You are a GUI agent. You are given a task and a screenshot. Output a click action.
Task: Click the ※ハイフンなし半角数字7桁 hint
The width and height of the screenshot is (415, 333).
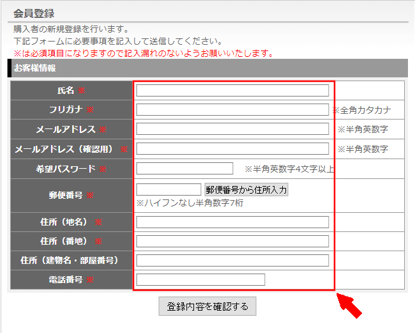pos(190,203)
